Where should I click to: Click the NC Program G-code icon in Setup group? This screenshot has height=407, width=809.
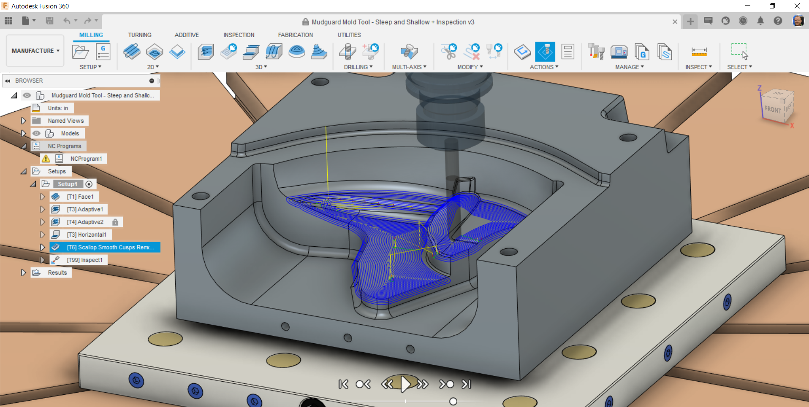coord(103,52)
